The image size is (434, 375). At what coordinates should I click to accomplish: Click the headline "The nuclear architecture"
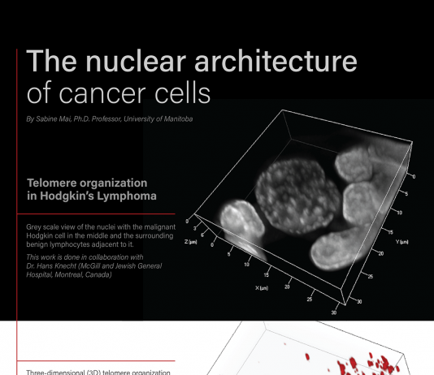pos(192,61)
